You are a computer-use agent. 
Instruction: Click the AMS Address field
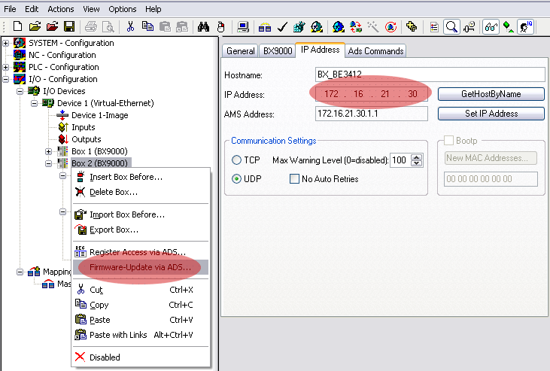pos(372,114)
